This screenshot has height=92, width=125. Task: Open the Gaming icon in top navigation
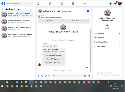pyautogui.click(x=85, y=4)
